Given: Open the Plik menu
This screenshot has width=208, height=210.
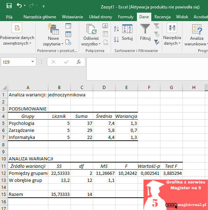Looking at the screenshot, I should click(x=9, y=17).
